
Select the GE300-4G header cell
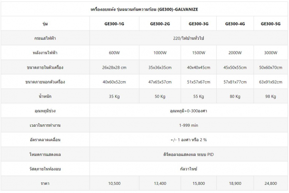tap(235, 24)
